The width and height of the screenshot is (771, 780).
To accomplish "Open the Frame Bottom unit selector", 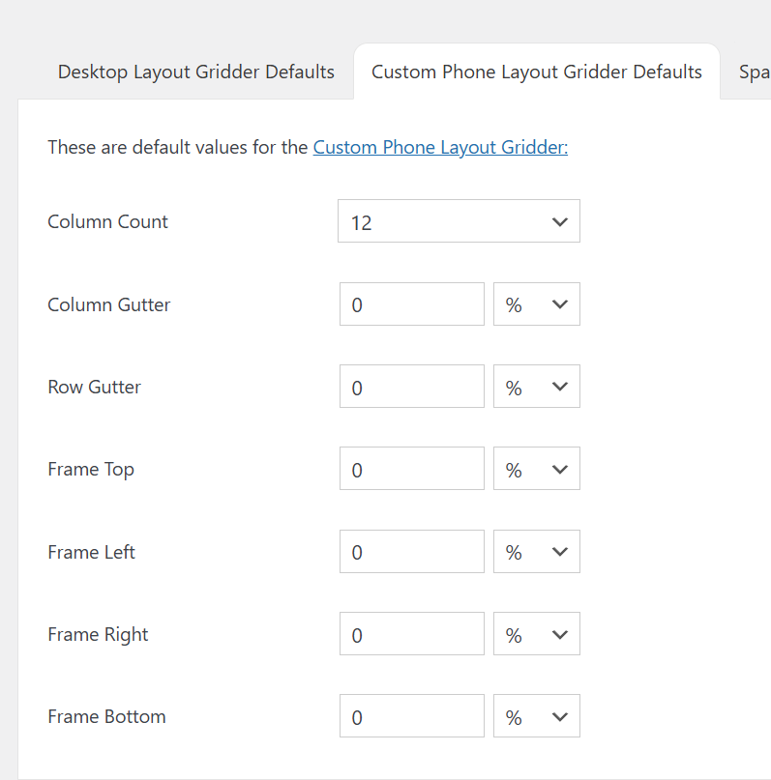I will point(537,716).
